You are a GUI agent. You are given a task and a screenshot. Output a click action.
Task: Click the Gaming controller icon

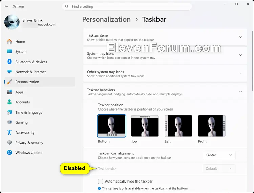click(x=9, y=122)
